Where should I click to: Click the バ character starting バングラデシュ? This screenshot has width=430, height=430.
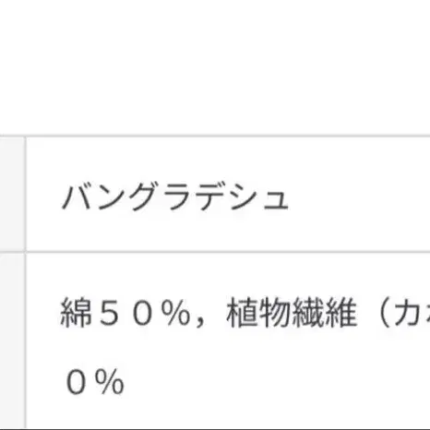point(78,196)
